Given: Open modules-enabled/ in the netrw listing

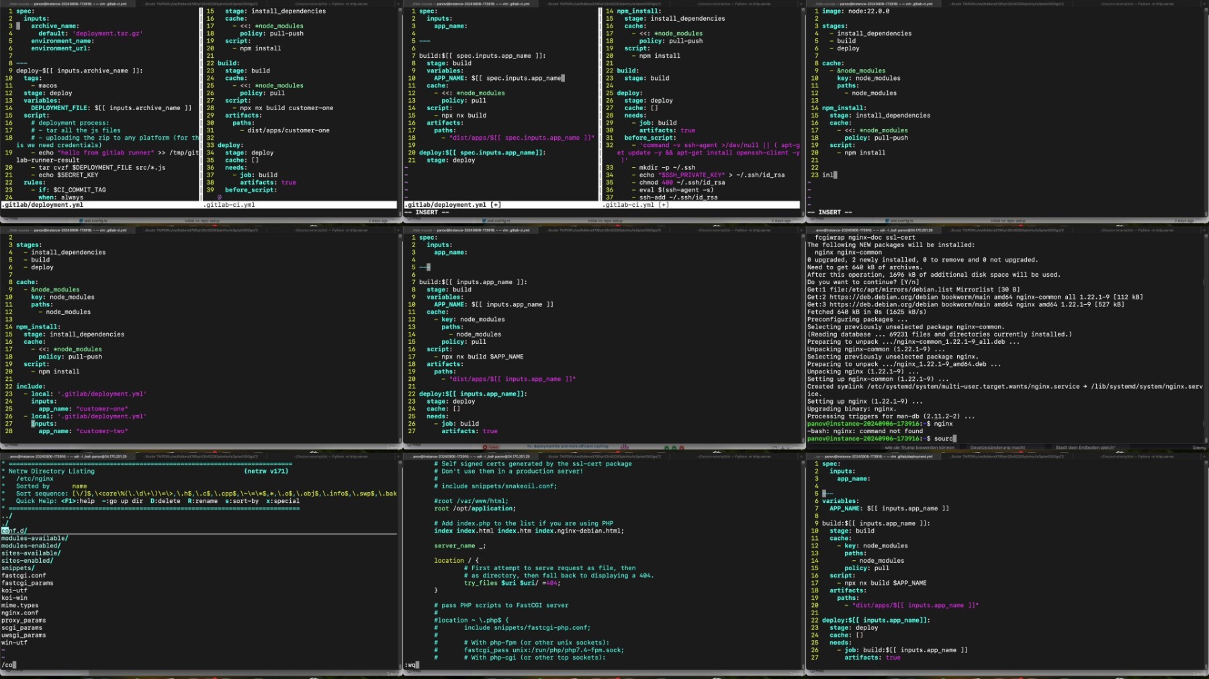Looking at the screenshot, I should pyautogui.click(x=31, y=545).
